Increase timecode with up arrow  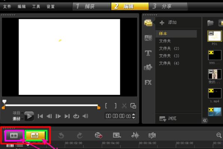pyautogui.click(x=133, y=114)
